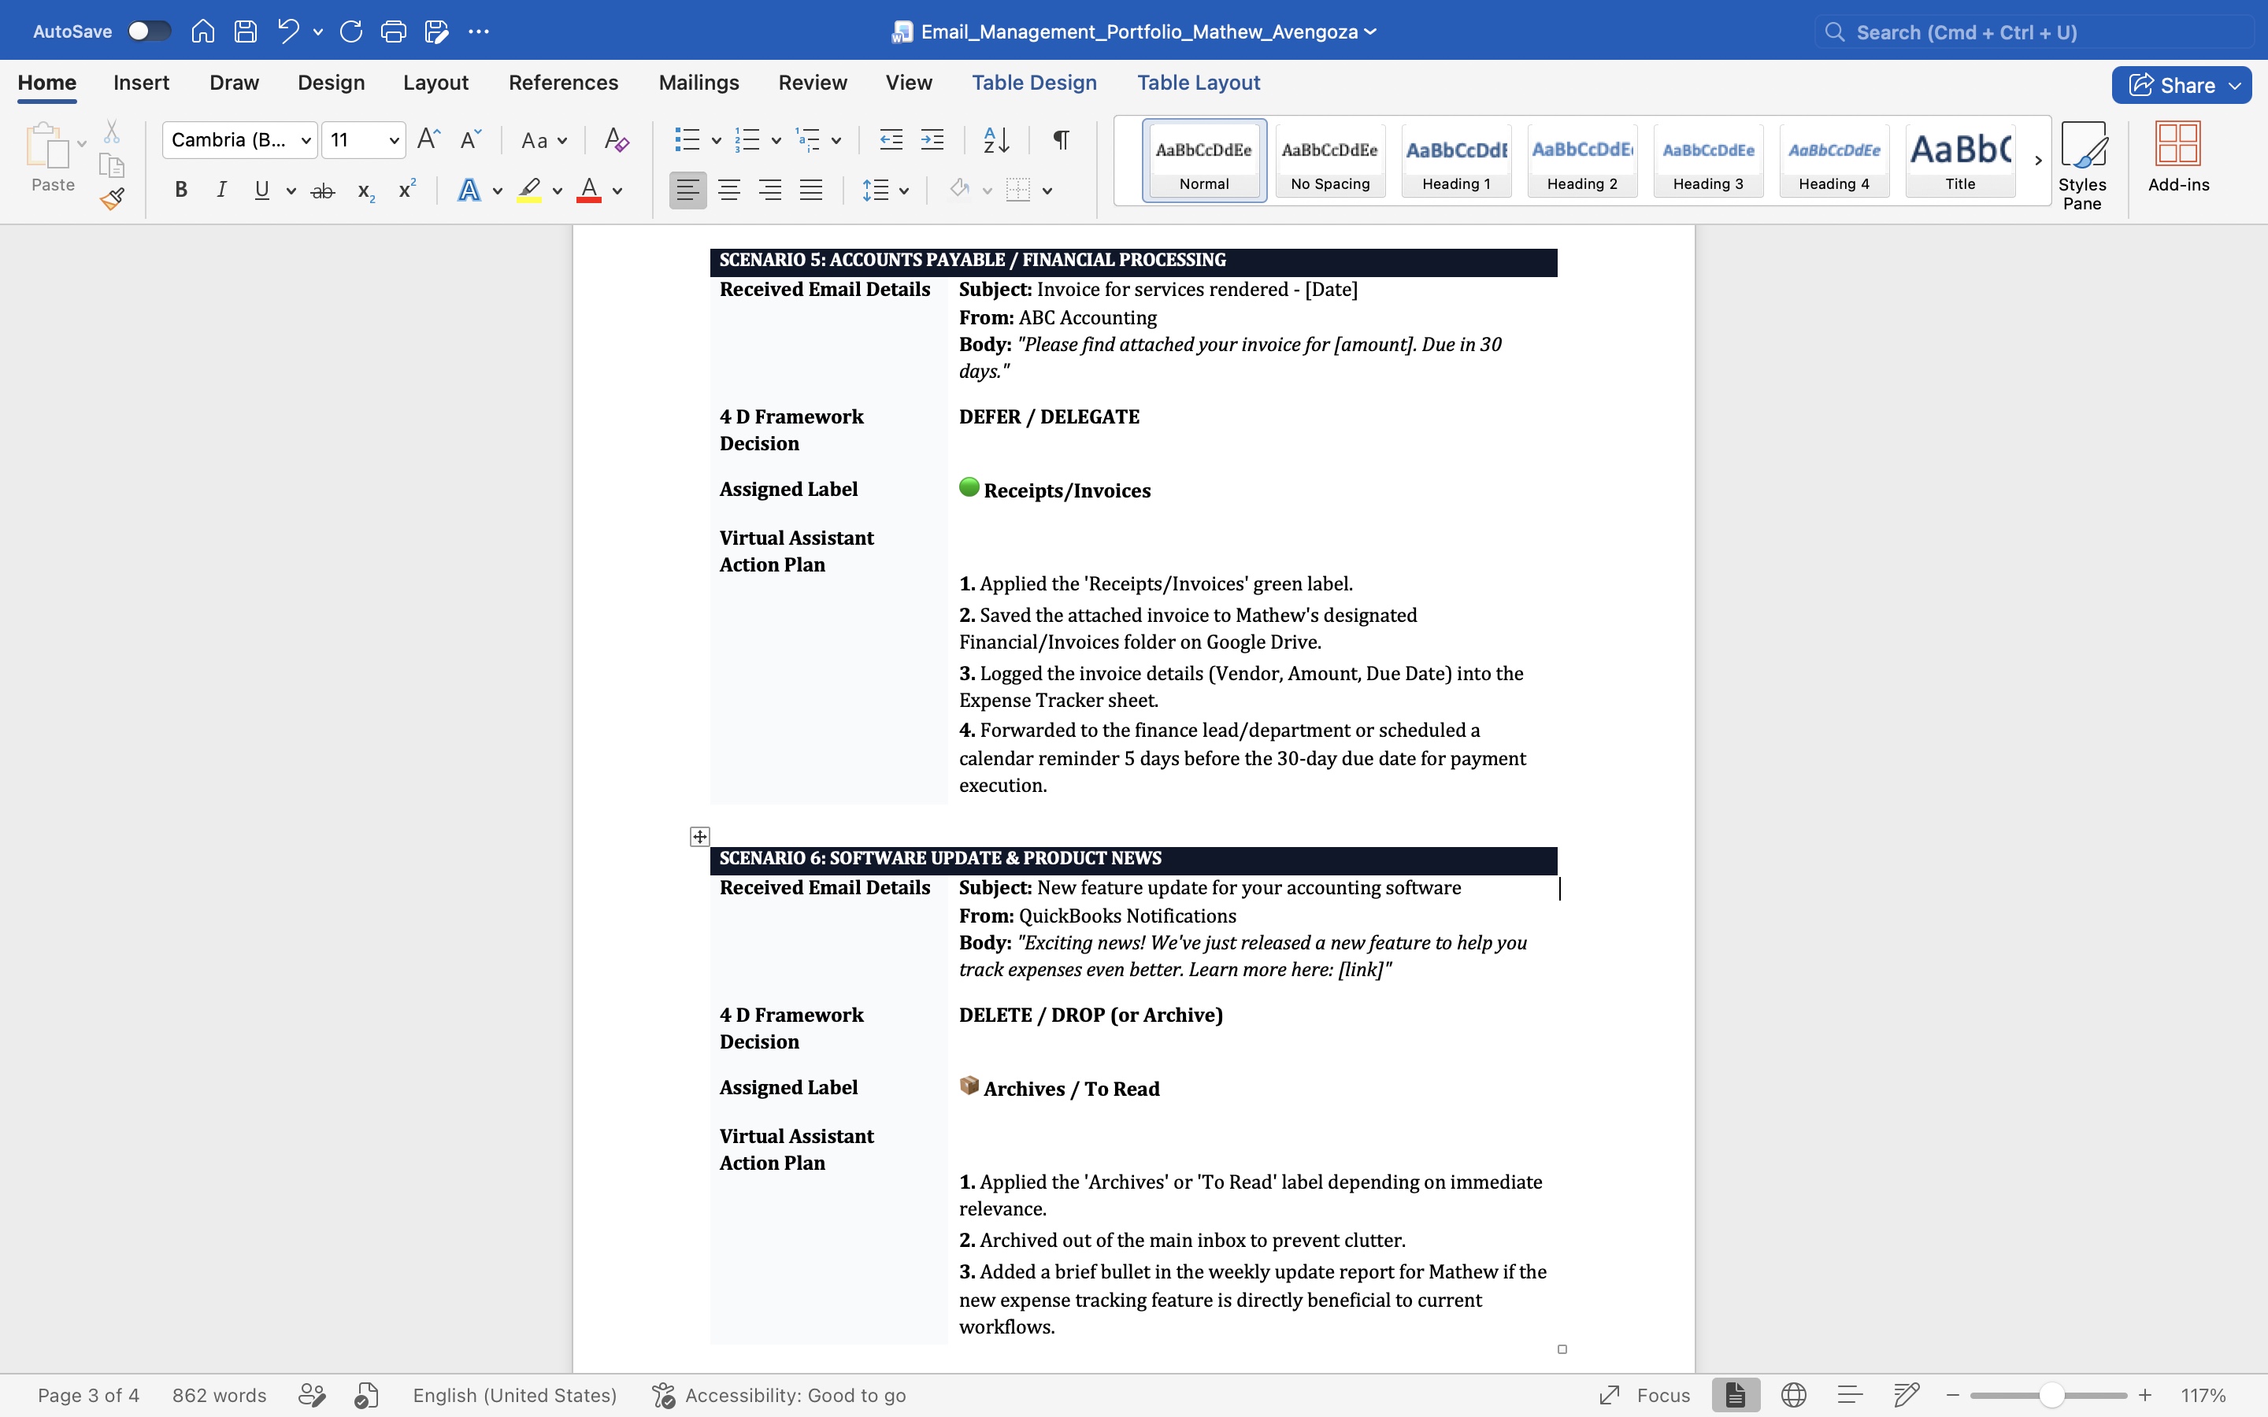
Task: Switch to Web Layout view
Action: click(1793, 1394)
